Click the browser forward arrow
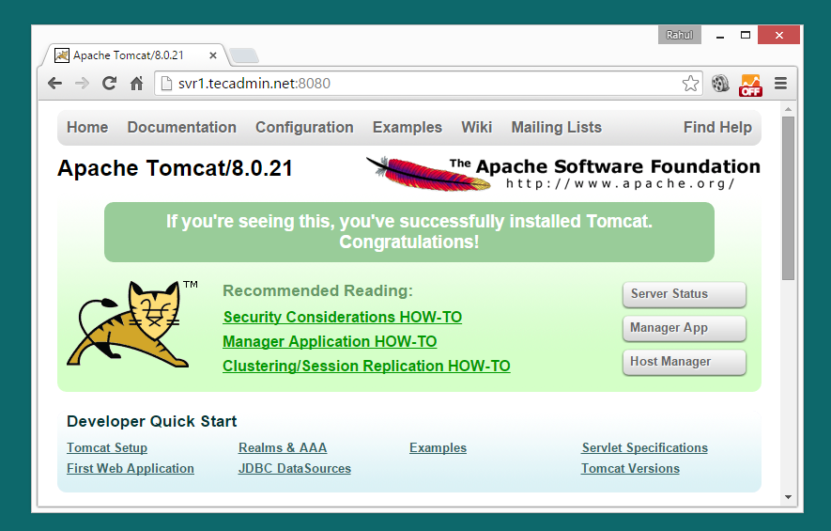831x531 pixels. pos(82,84)
